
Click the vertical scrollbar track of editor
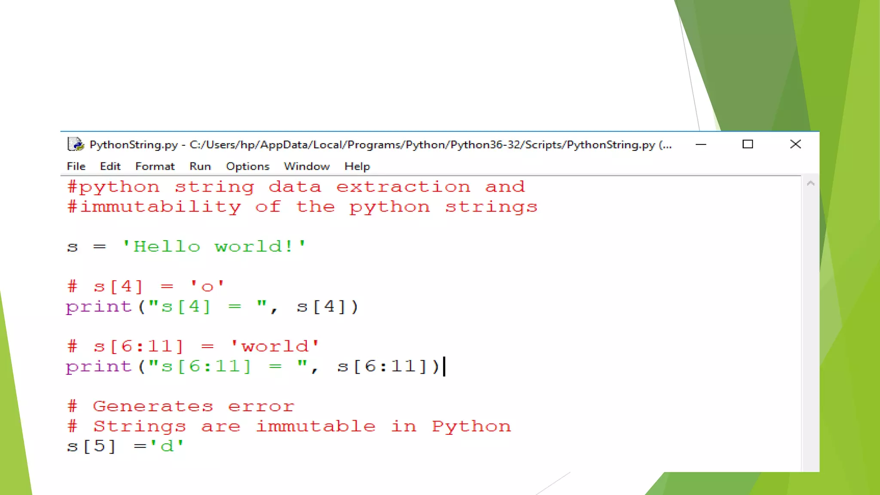(x=811, y=327)
